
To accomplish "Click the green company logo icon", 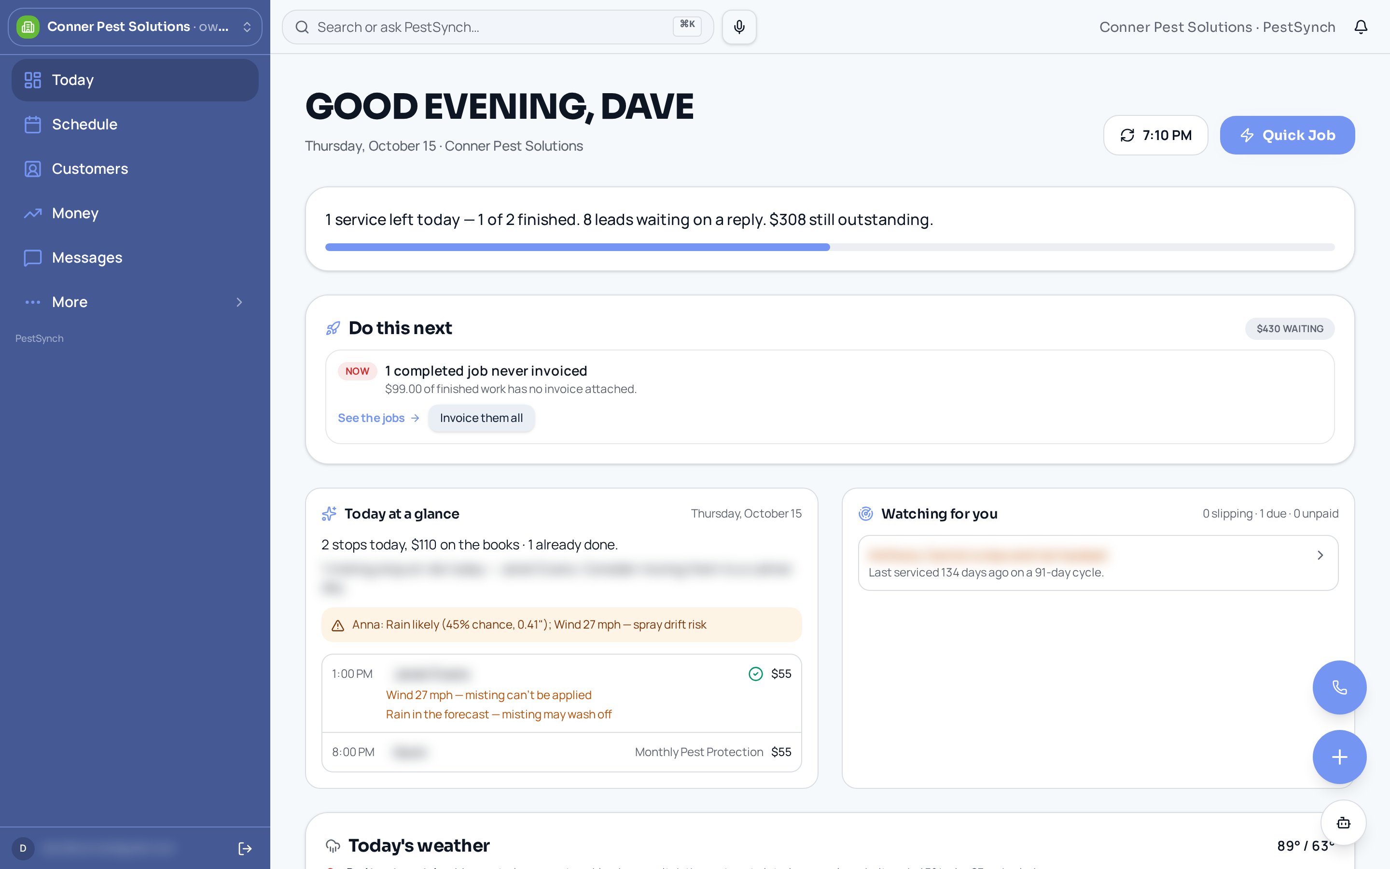I will [x=28, y=27].
